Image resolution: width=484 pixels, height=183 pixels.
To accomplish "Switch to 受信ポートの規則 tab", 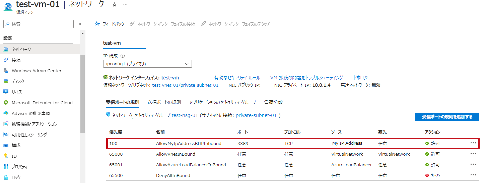I will [122, 102].
